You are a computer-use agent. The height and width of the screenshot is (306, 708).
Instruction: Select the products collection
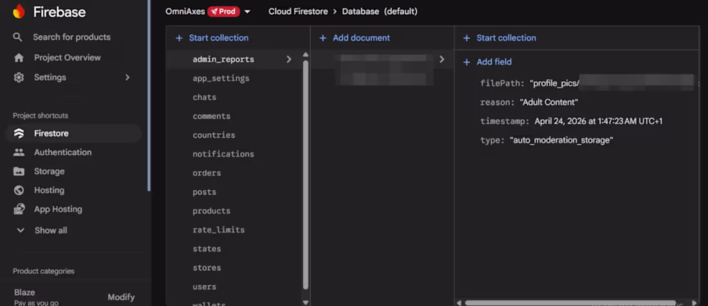coord(212,211)
